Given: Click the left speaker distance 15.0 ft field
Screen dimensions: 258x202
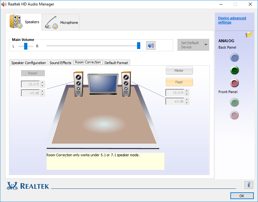Looking at the screenshot, I should click(x=30, y=84).
